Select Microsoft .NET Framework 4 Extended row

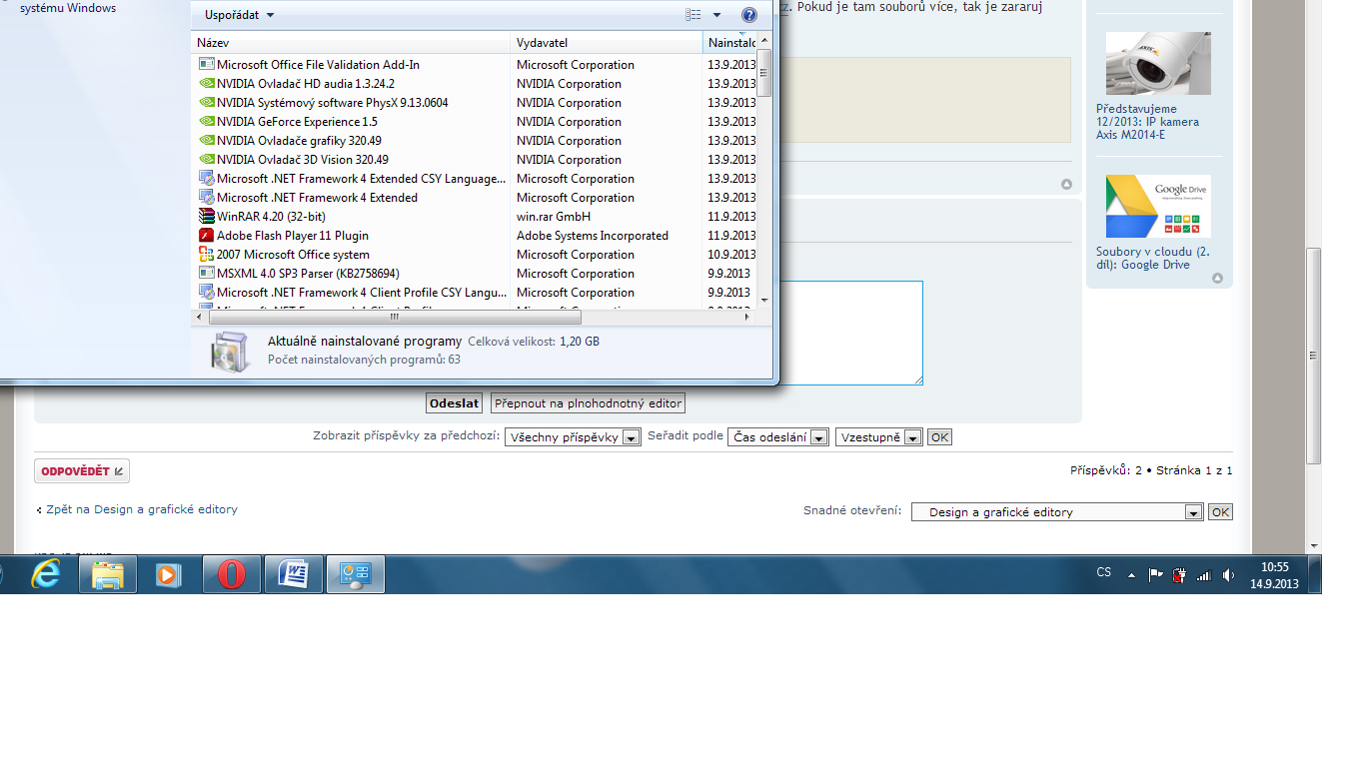475,198
